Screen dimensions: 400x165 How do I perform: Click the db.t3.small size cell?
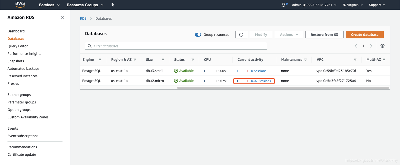click(x=154, y=71)
